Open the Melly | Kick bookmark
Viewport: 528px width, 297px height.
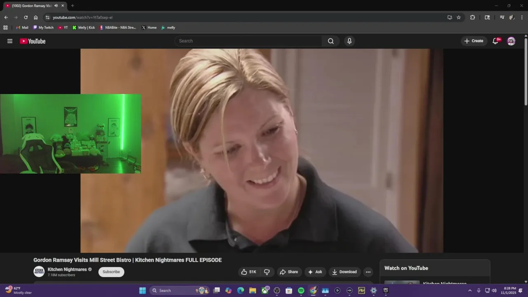point(83,28)
